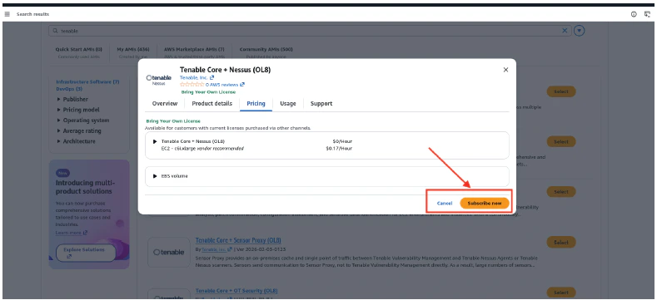Click DevOps (3) category link

pyautogui.click(x=69, y=89)
